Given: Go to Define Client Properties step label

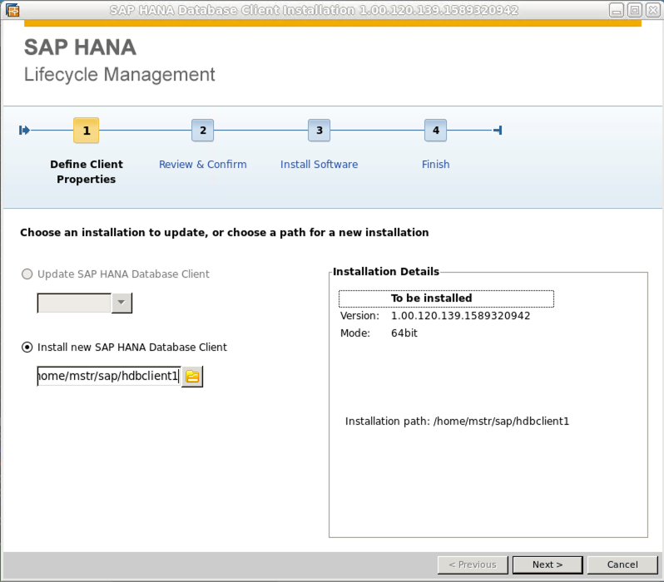Looking at the screenshot, I should pyautogui.click(x=87, y=171).
